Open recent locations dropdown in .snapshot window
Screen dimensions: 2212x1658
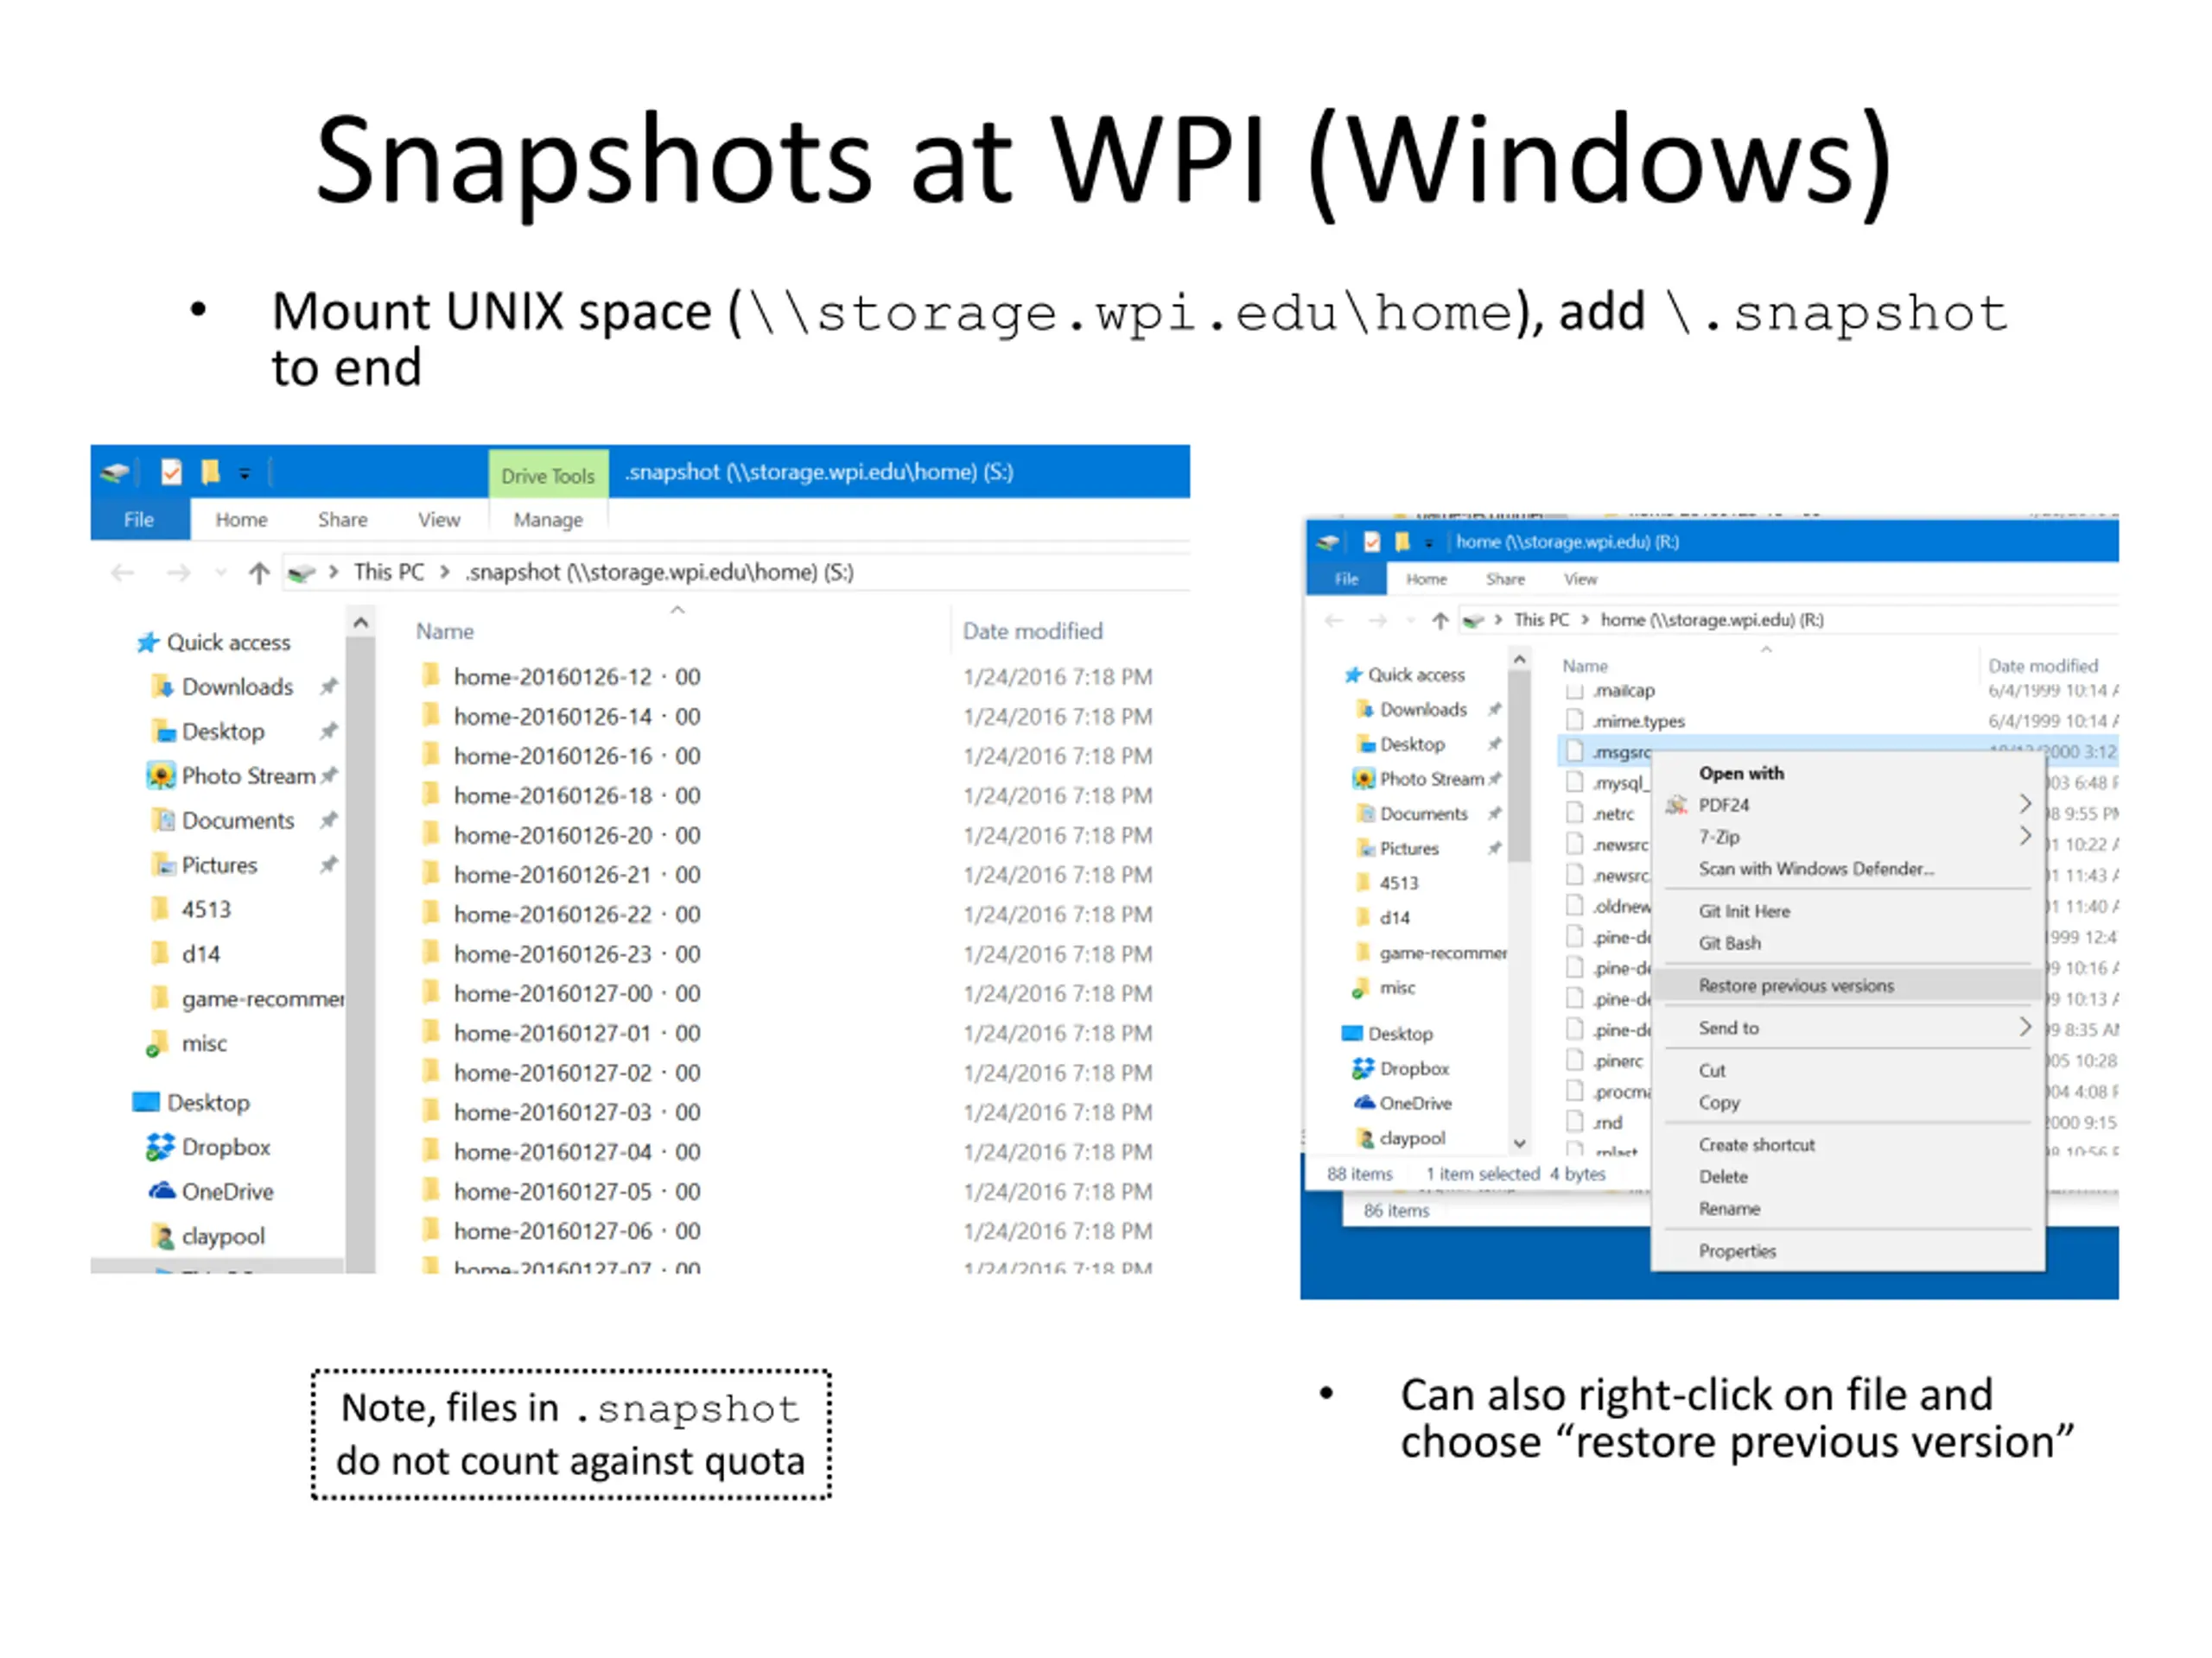pos(220,573)
